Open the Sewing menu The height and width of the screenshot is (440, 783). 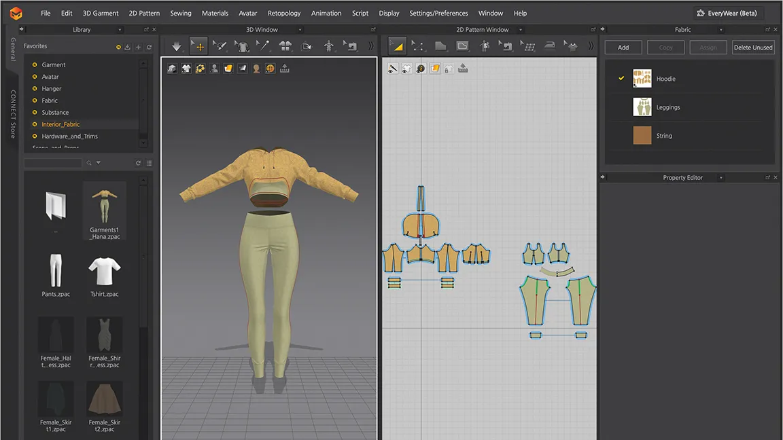point(181,13)
